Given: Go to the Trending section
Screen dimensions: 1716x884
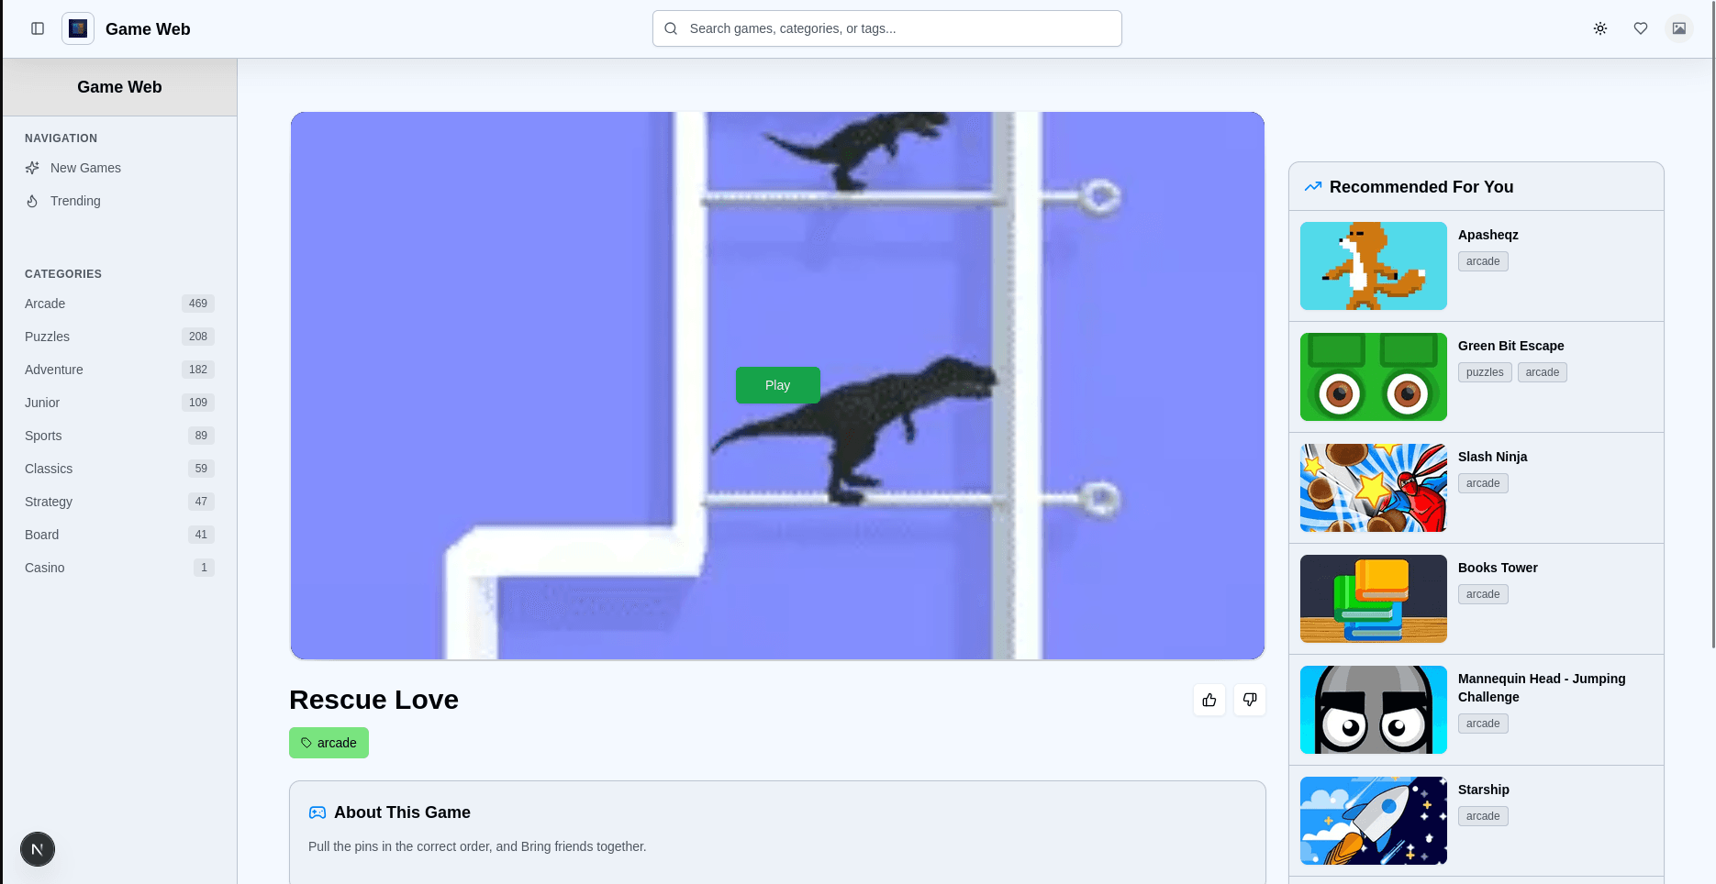Looking at the screenshot, I should [x=75, y=201].
